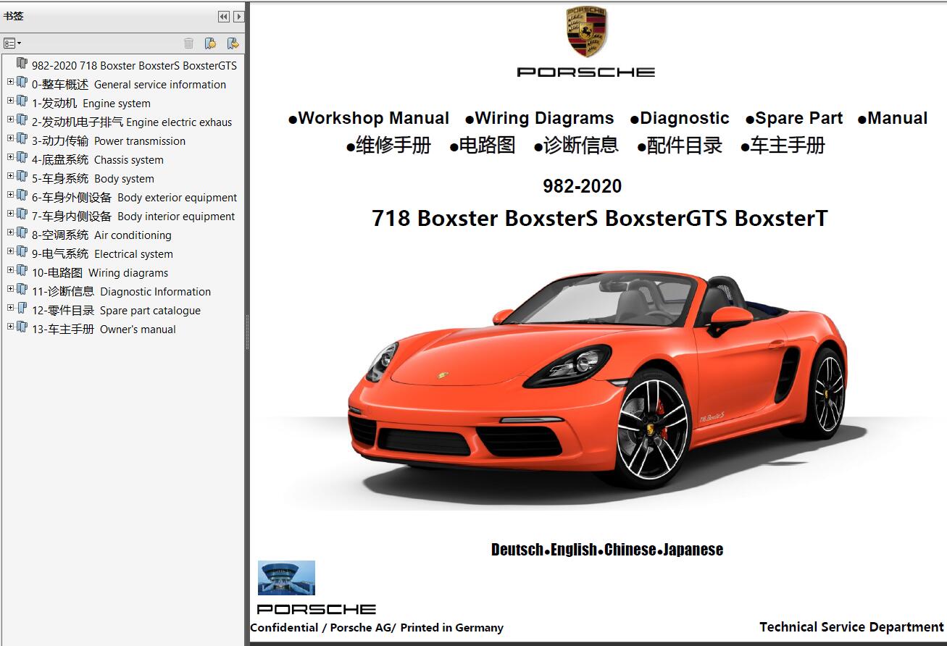
Task: Click the right arrow button in panel header
Action: tap(238, 17)
